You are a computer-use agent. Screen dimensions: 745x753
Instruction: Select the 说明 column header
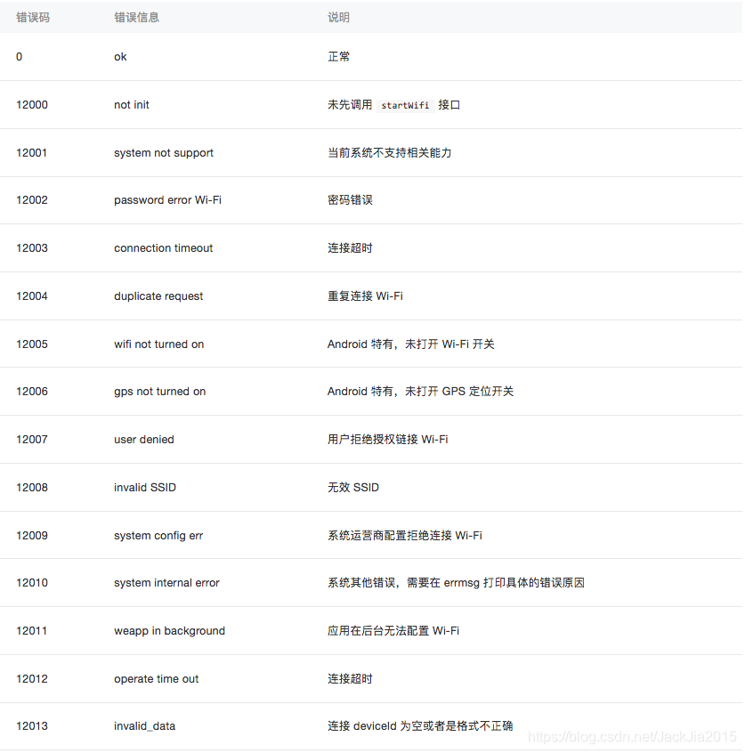pos(338,17)
